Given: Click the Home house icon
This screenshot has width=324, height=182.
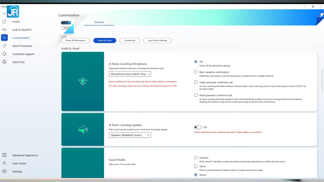Looking at the screenshot, I should [x=4, y=21].
